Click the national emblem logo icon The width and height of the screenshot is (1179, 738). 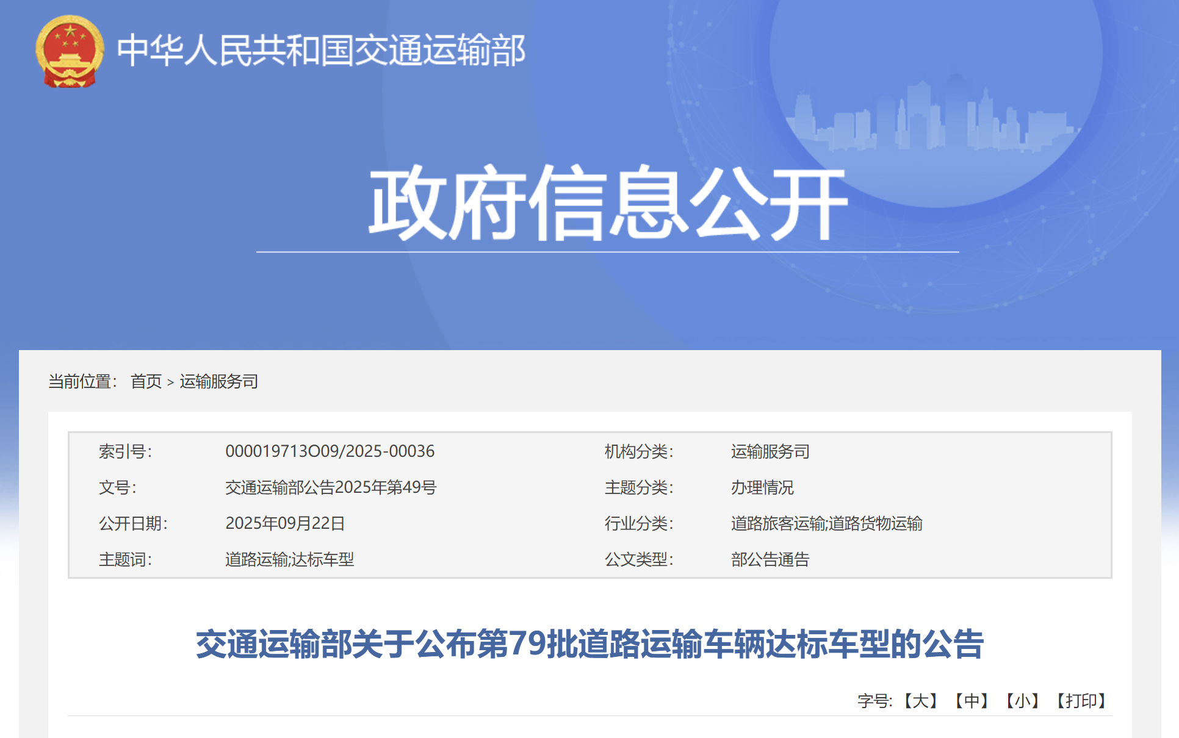pyautogui.click(x=69, y=51)
